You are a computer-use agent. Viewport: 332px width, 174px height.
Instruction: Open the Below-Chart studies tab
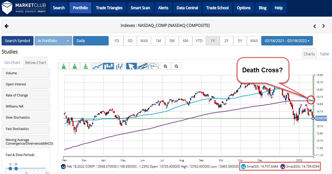35,62
